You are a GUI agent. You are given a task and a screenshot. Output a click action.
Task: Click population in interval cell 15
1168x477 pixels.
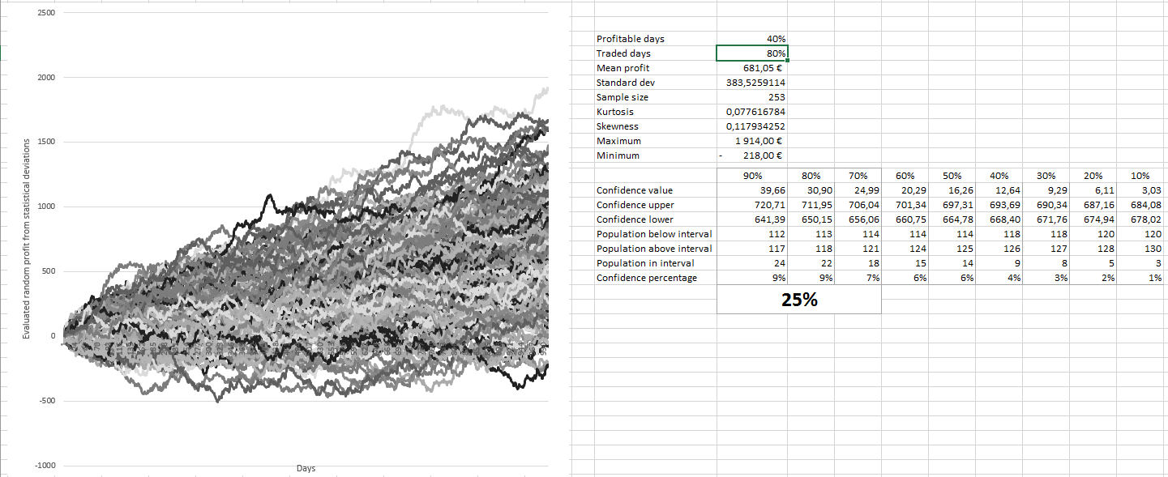[x=905, y=263]
